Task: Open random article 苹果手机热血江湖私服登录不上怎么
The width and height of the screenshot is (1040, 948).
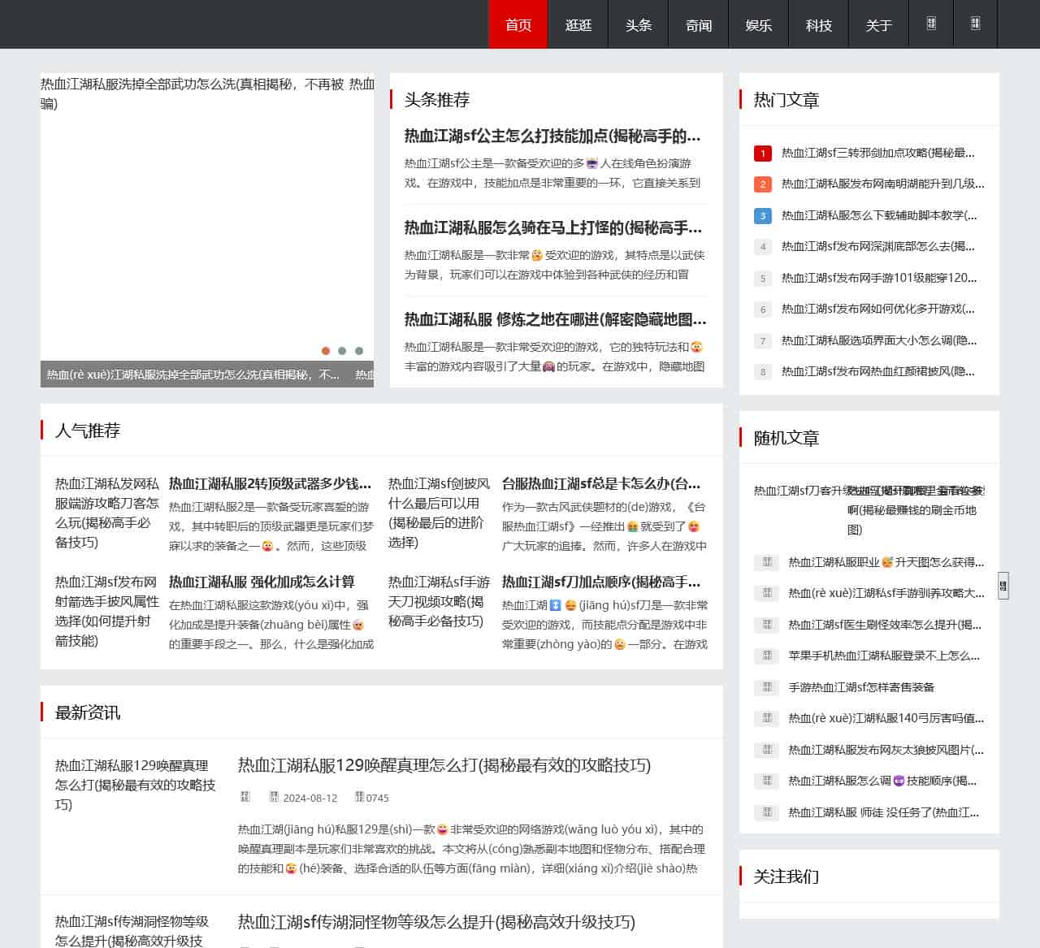Action: pyautogui.click(x=884, y=656)
